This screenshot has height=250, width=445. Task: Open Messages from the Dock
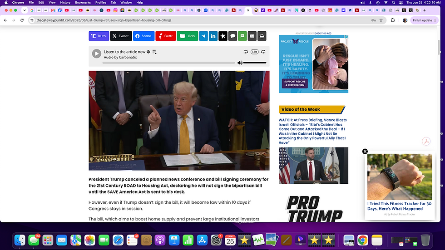tap(34, 240)
